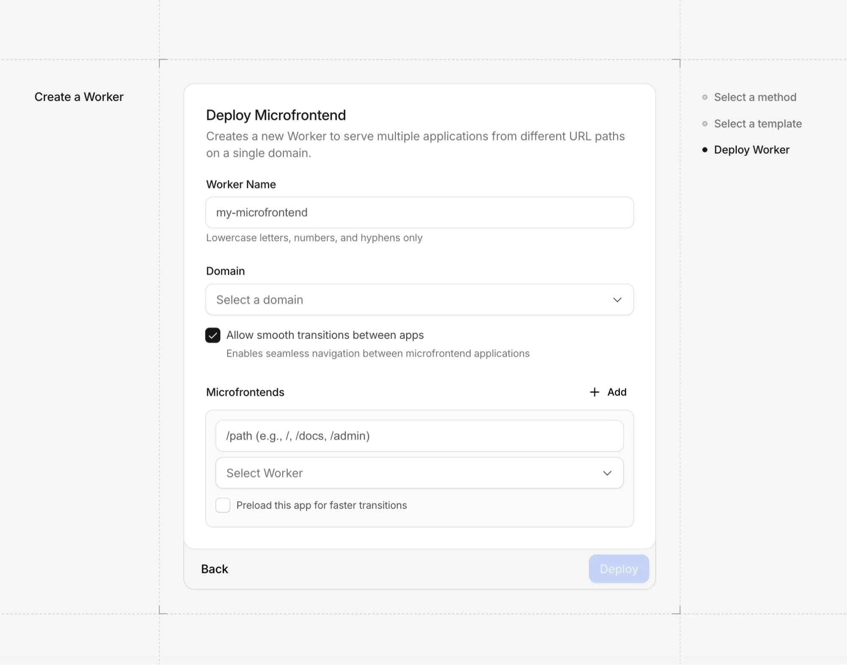This screenshot has width=847, height=665.
Task: Click the filled bullet beside Deploy Worker
Action: [704, 150]
